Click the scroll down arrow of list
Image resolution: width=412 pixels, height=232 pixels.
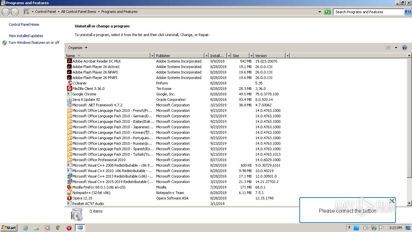click(409, 203)
